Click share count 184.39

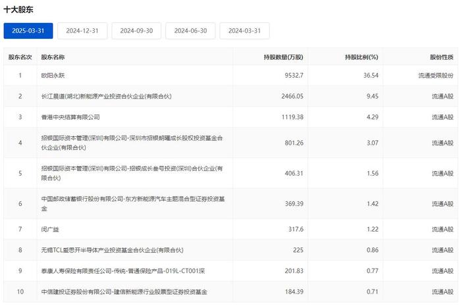click(x=294, y=292)
